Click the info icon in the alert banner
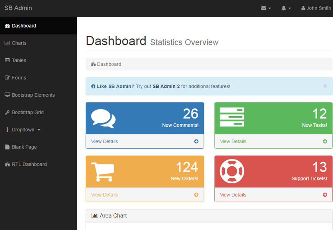333x230 pixels. 93,86
